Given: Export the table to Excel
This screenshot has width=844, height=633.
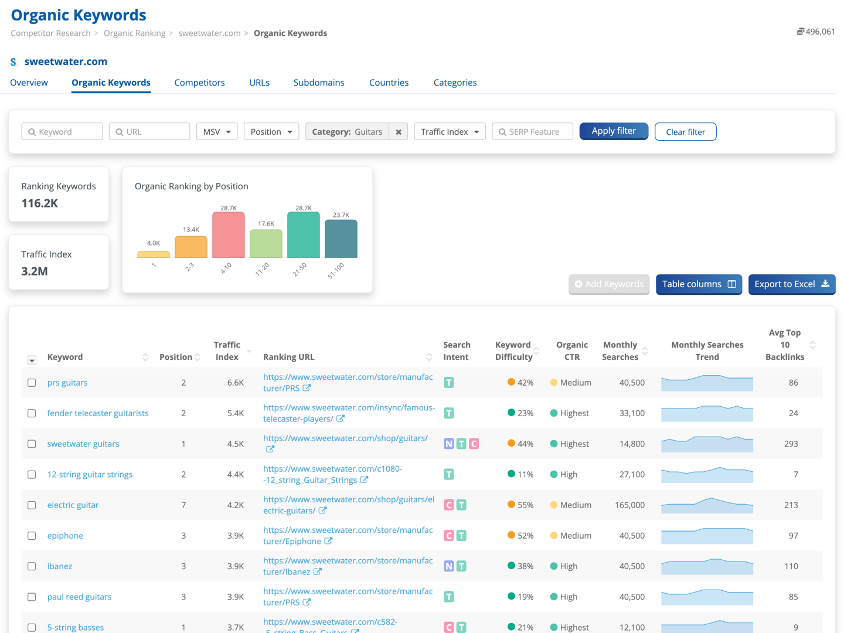Looking at the screenshot, I should coord(792,284).
